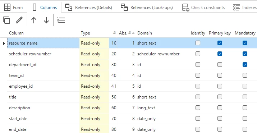This screenshot has width=257, height=133.
Task: Click the Indexes tab icon
Action: [x=237, y=8]
